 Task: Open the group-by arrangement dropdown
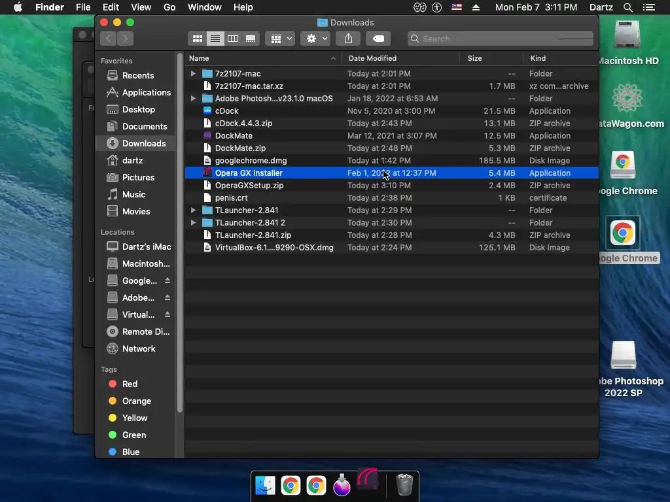[280, 39]
